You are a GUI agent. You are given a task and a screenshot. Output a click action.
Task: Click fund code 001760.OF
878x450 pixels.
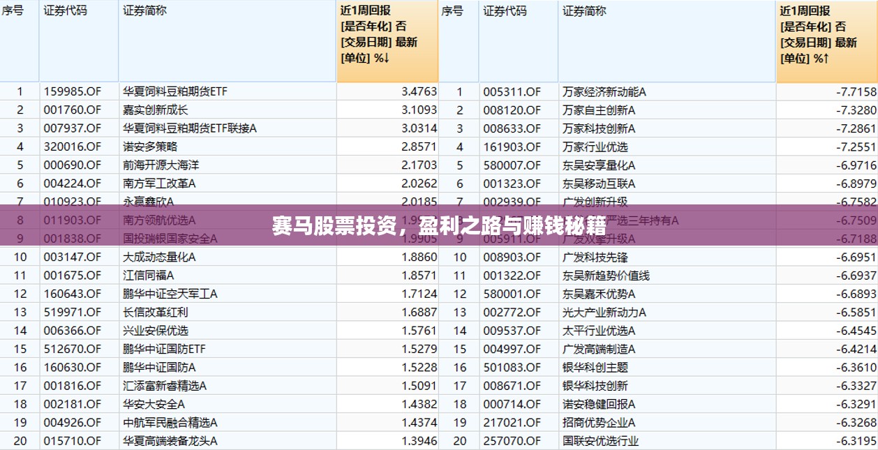point(73,110)
